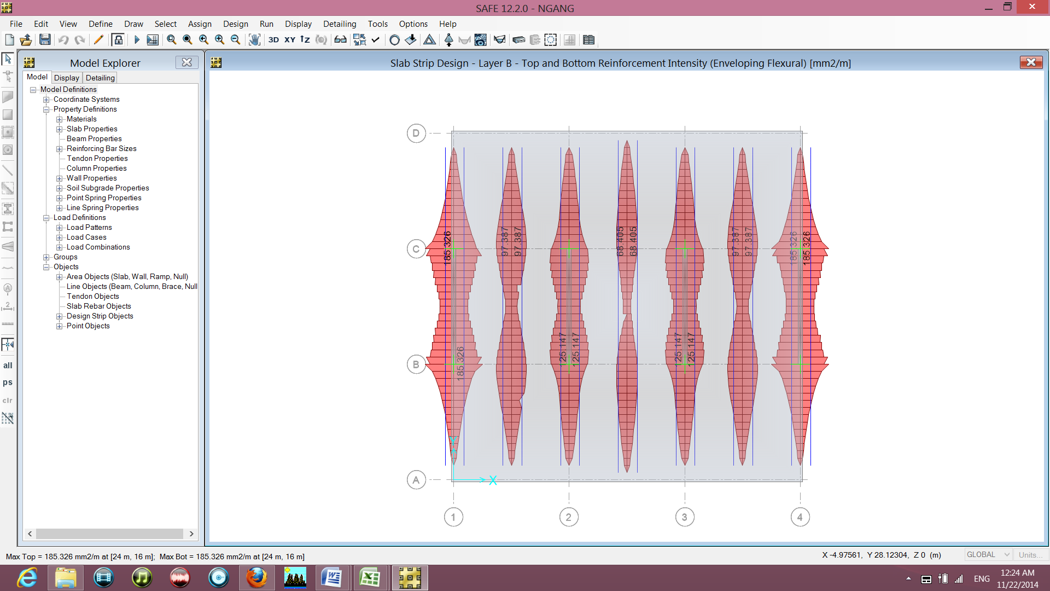This screenshot has height=591, width=1050.
Task: Switch to XY plan view
Action: 290,40
